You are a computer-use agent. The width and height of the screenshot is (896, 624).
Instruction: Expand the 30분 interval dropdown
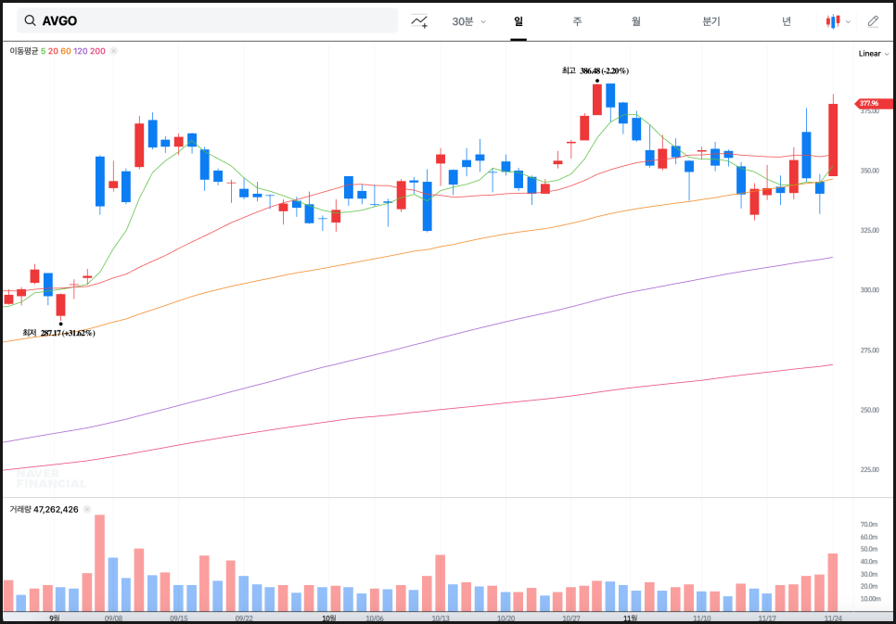468,21
